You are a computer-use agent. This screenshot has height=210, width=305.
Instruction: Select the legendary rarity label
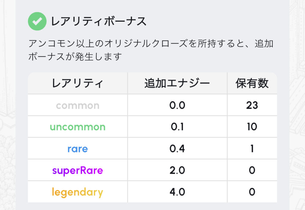78,192
